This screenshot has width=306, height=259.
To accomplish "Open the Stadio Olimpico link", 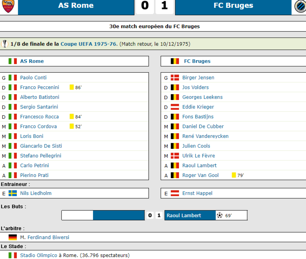I will click(39, 255).
